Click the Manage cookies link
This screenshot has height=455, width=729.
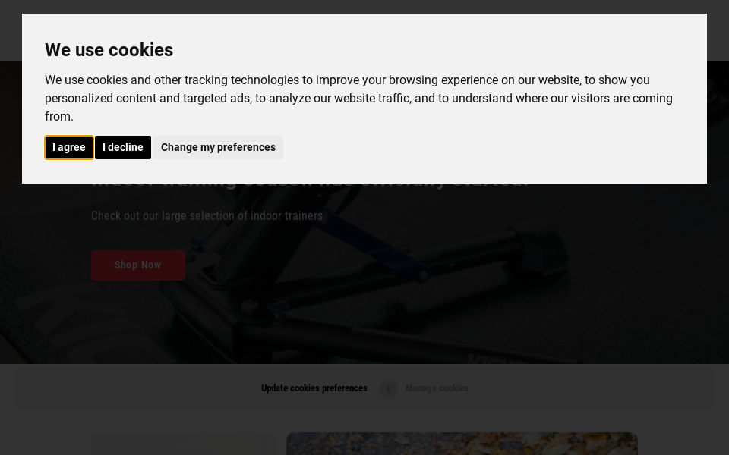coord(437,388)
